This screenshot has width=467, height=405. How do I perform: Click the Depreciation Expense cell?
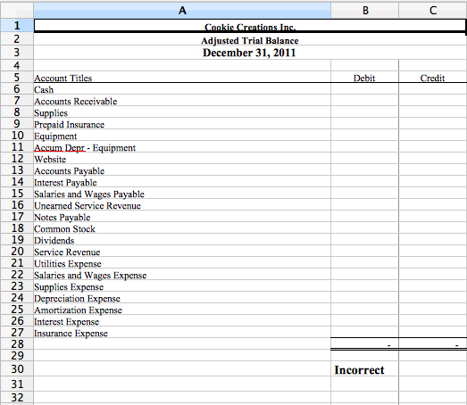tap(182, 298)
